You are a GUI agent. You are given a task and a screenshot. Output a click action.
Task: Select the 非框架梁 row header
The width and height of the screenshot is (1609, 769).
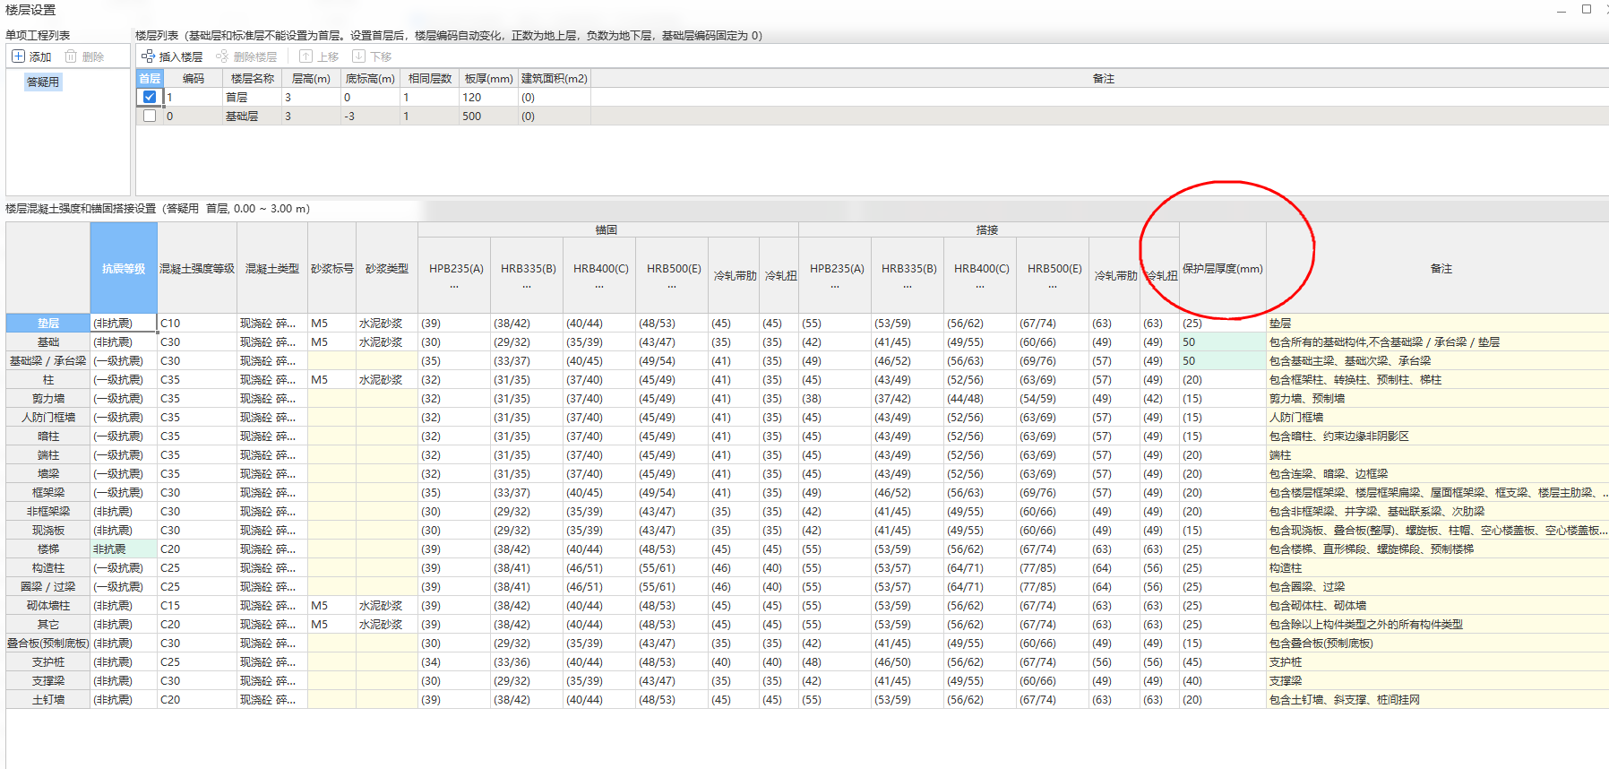[x=48, y=511]
